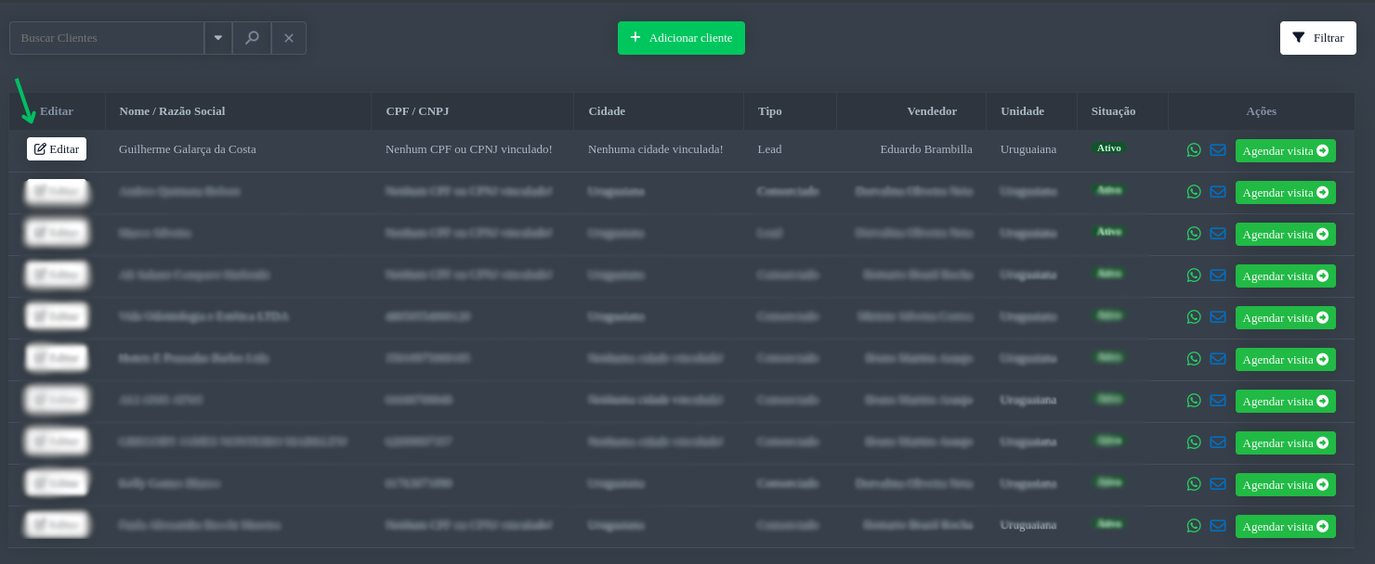1375x564 pixels.
Task: Clear the search with the X icon
Action: pyautogui.click(x=289, y=38)
